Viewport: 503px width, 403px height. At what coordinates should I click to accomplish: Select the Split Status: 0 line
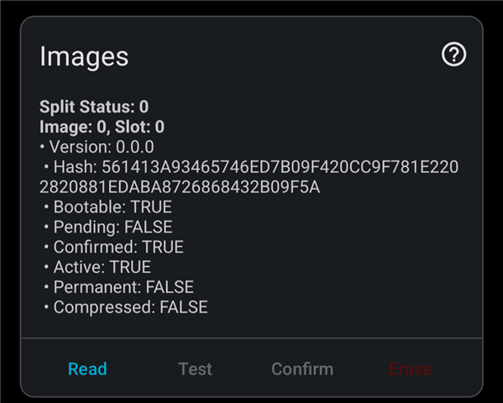94,107
